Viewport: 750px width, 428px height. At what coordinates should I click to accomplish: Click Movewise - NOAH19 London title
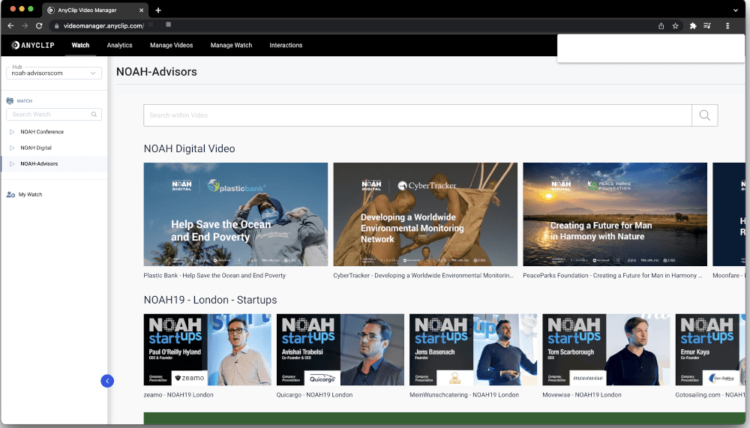(582, 395)
